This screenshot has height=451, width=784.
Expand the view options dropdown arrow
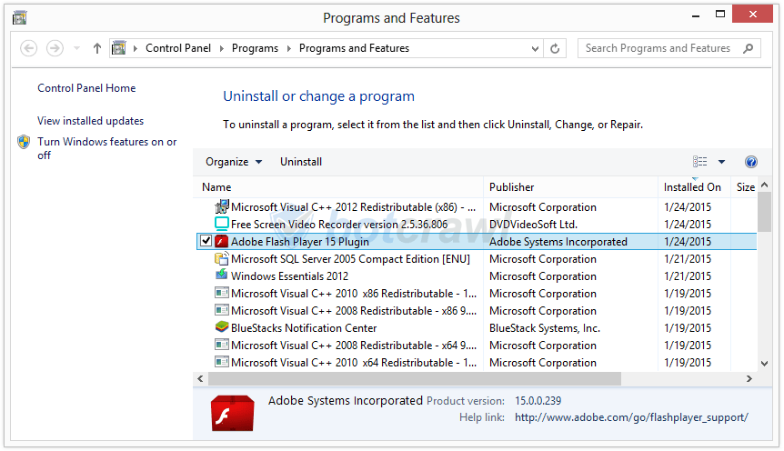721,162
